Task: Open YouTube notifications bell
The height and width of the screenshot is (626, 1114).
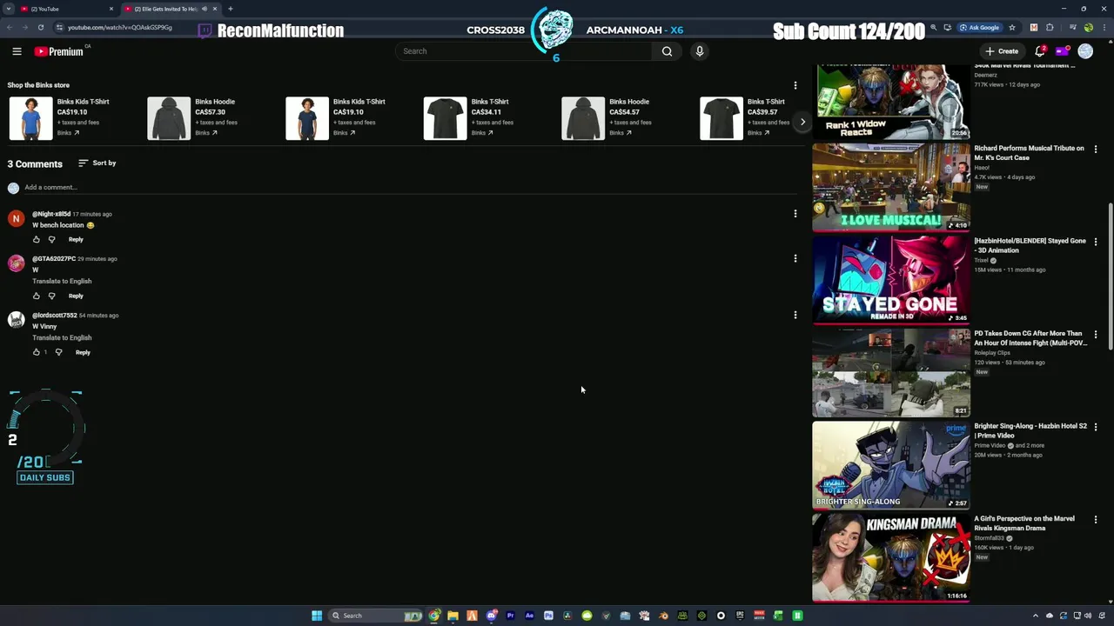Action: pos(1039,51)
